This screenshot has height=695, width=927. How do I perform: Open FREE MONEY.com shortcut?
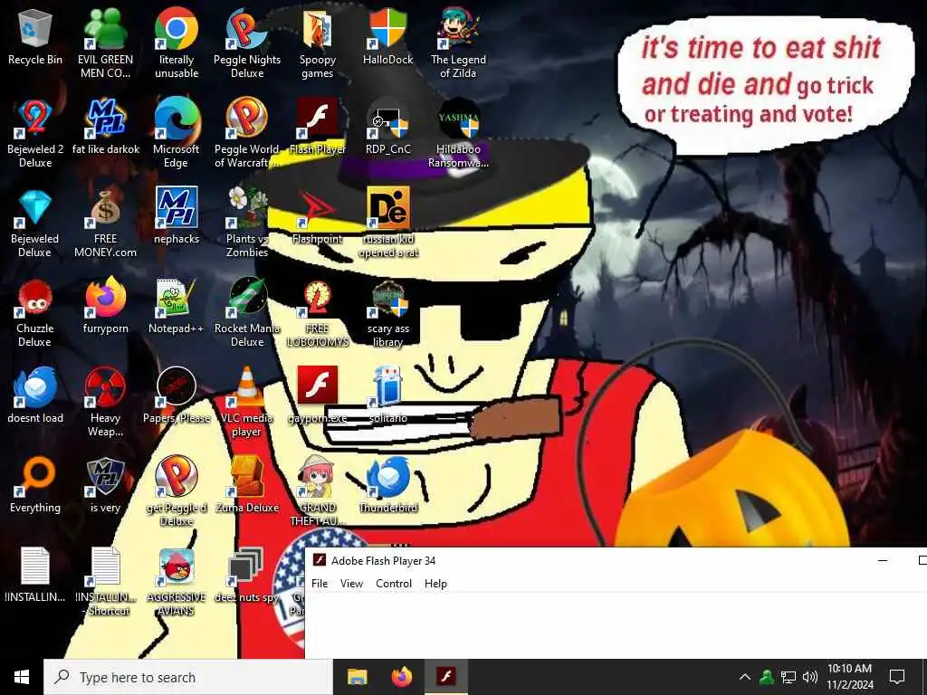pos(105,223)
